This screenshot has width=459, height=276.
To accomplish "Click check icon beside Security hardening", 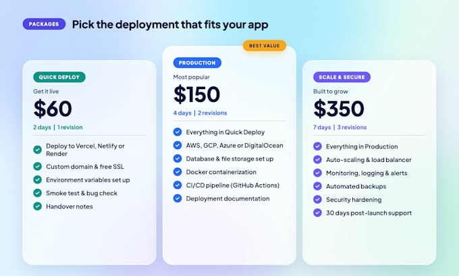I will coord(318,199).
